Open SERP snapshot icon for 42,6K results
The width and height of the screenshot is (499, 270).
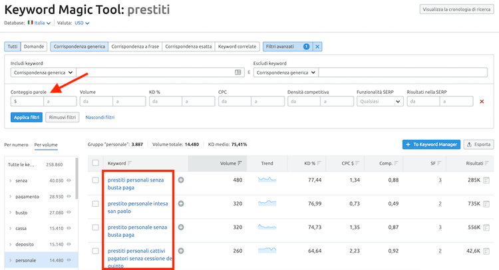pyautogui.click(x=486, y=251)
